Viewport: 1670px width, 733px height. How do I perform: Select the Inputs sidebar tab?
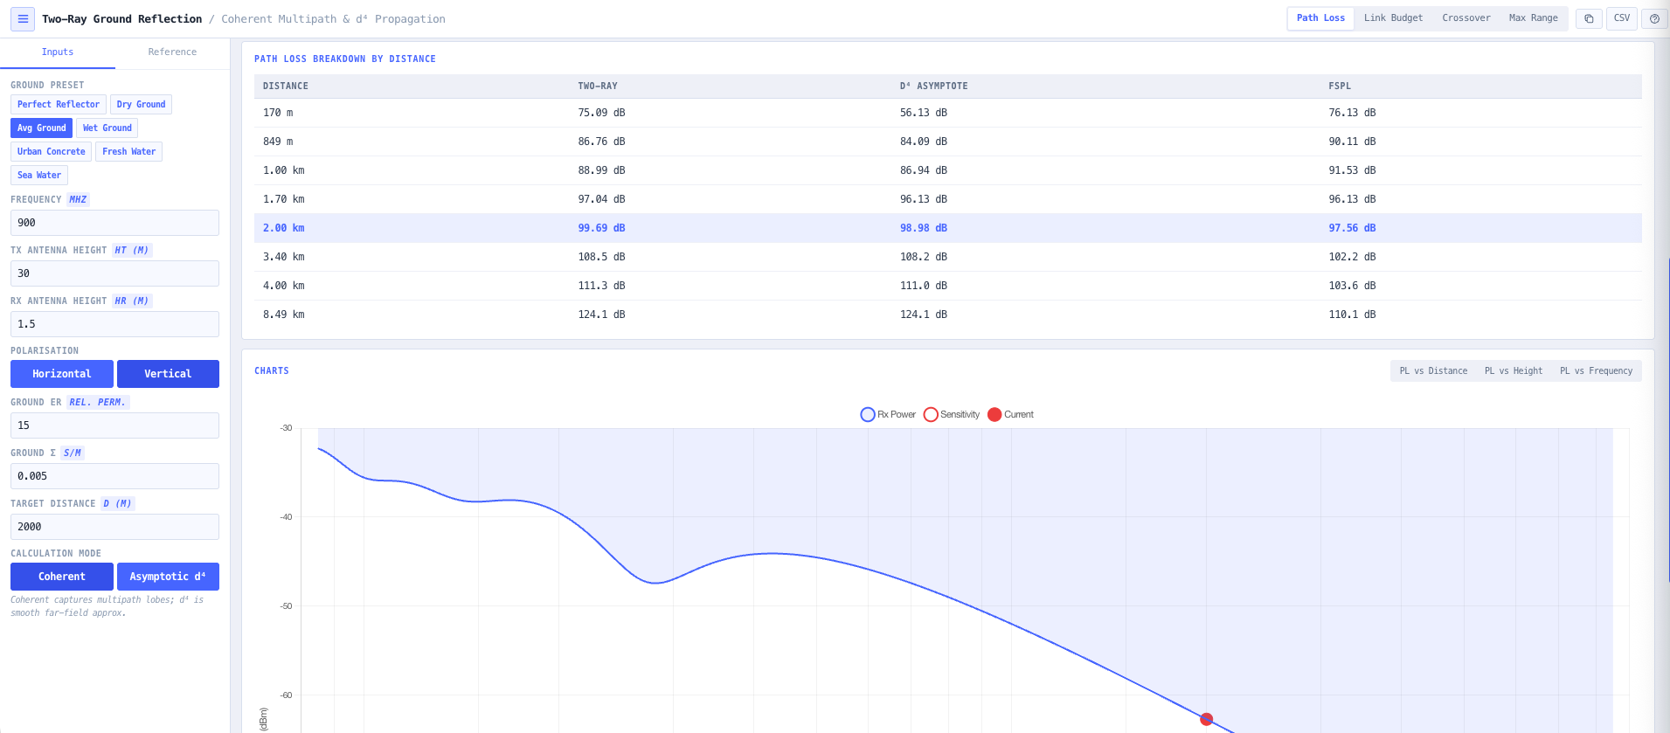click(58, 52)
